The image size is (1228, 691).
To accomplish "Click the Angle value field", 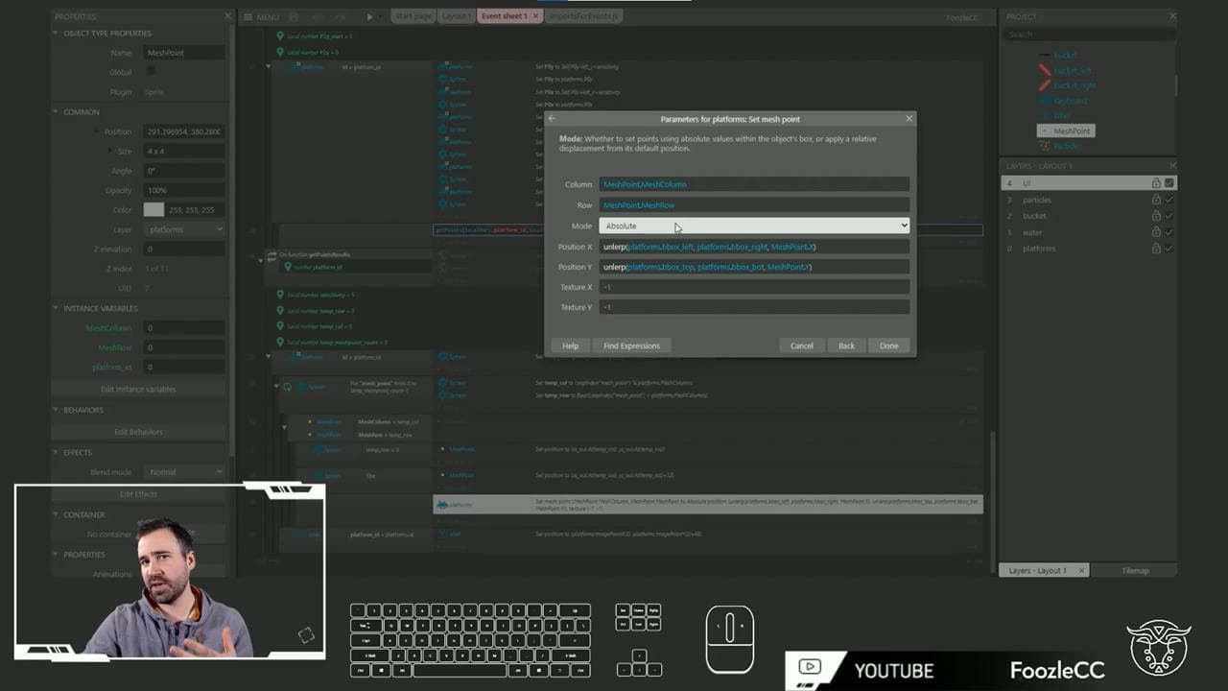I will [x=184, y=171].
